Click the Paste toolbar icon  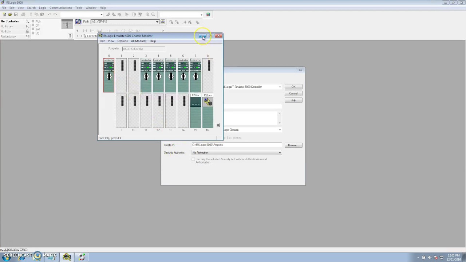click(42, 15)
